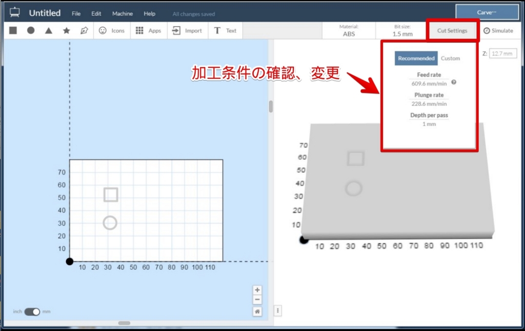This screenshot has height=331, width=525.
Task: Click the carved circle in 3D preview
Action: (354, 188)
